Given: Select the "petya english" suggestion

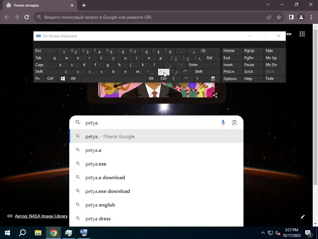Looking at the screenshot, I should (157, 205).
